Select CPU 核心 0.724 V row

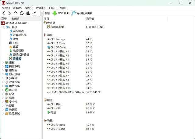tap(71, 104)
